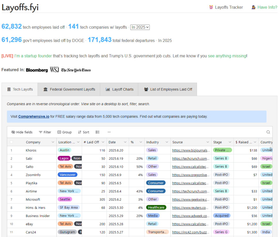The height and width of the screenshot is (237, 279).
Task: Open the Business Insider adweek link
Action: [191, 216]
